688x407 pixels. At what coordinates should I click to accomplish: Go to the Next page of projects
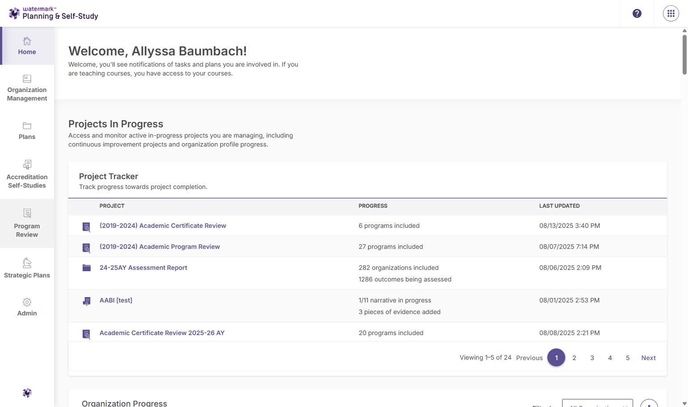648,358
